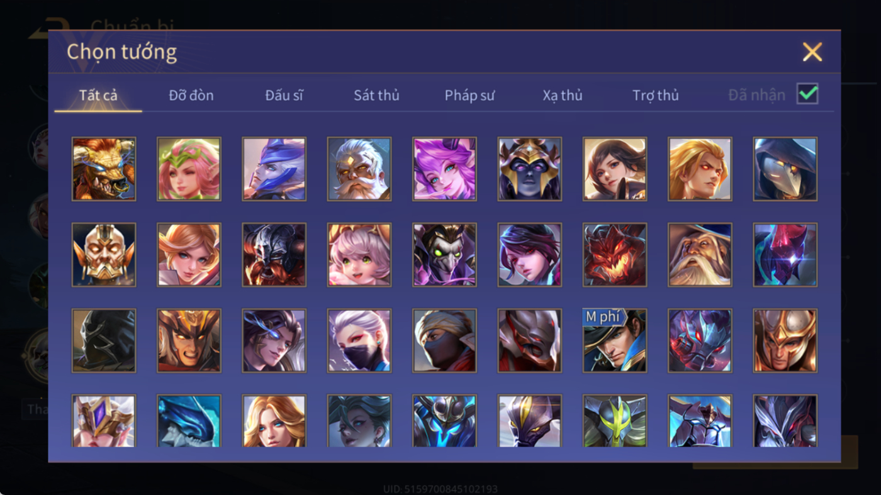The height and width of the screenshot is (495, 881).
Task: Close the 'Chọn tướng' dialog
Action: click(812, 52)
